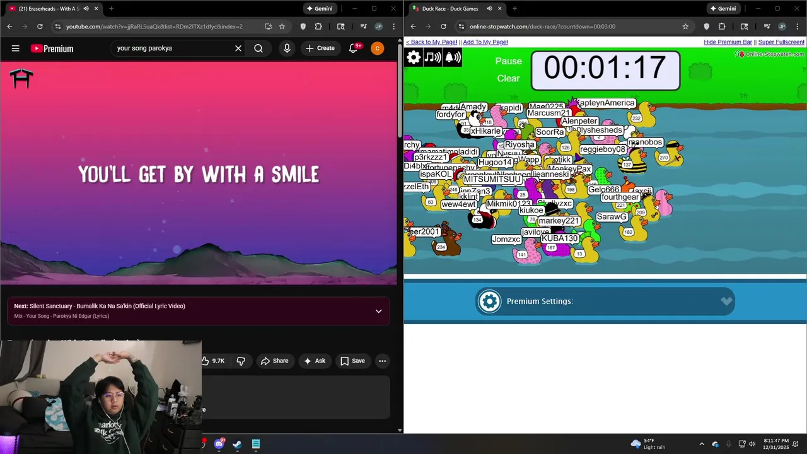Open extensions puzzle icon in YouTube window
This screenshot has width=807, height=454.
click(318, 26)
